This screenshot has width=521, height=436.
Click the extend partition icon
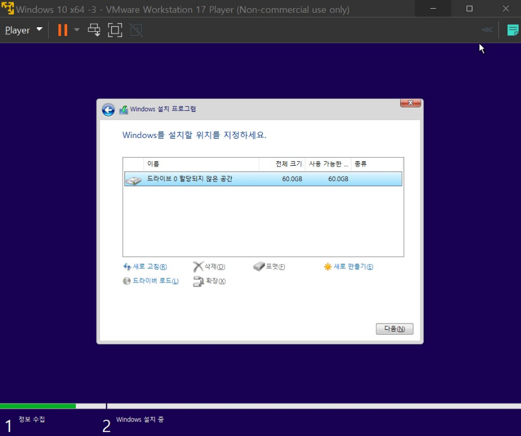point(199,281)
